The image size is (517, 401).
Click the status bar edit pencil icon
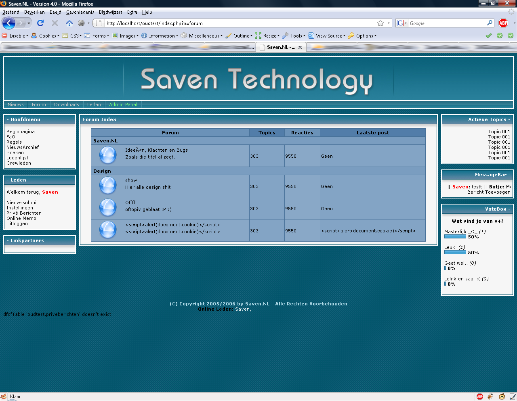pyautogui.click(x=513, y=397)
